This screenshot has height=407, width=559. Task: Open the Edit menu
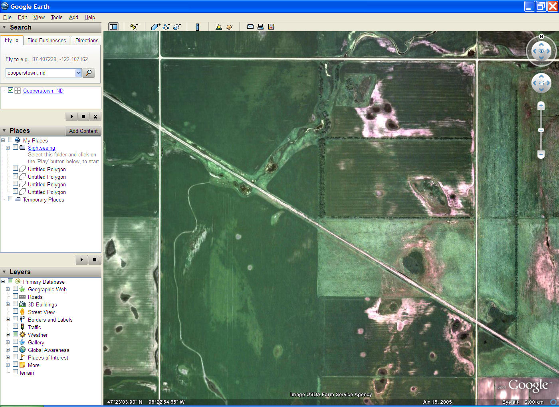[22, 17]
